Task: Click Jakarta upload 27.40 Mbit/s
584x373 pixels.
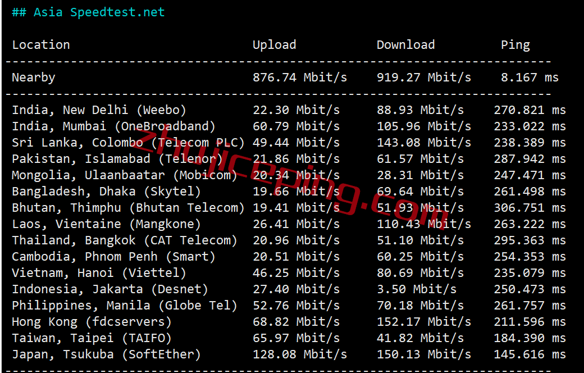Action: pos(296,289)
